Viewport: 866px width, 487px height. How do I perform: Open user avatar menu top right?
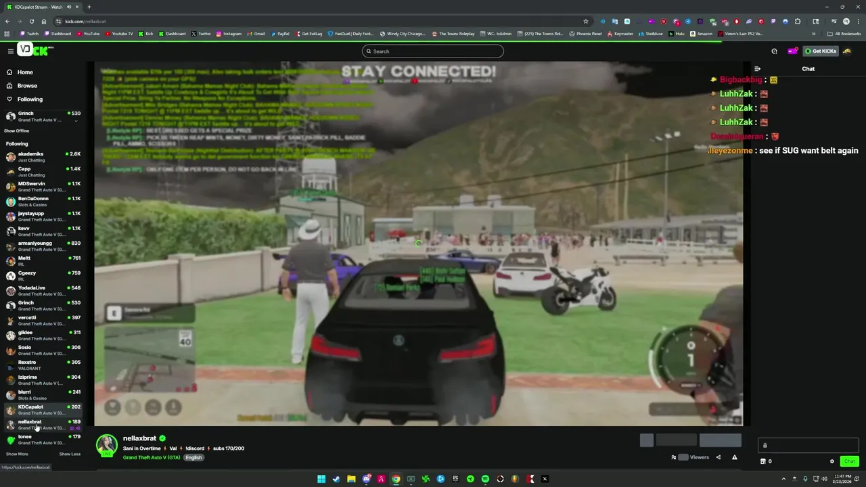(x=847, y=51)
